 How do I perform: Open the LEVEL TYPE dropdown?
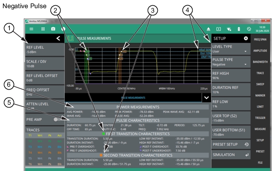pyautogui.click(x=231, y=49)
